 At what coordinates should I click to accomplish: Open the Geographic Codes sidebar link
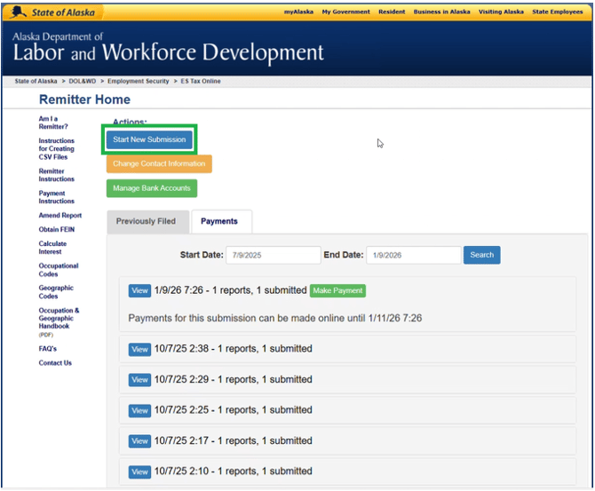point(56,292)
